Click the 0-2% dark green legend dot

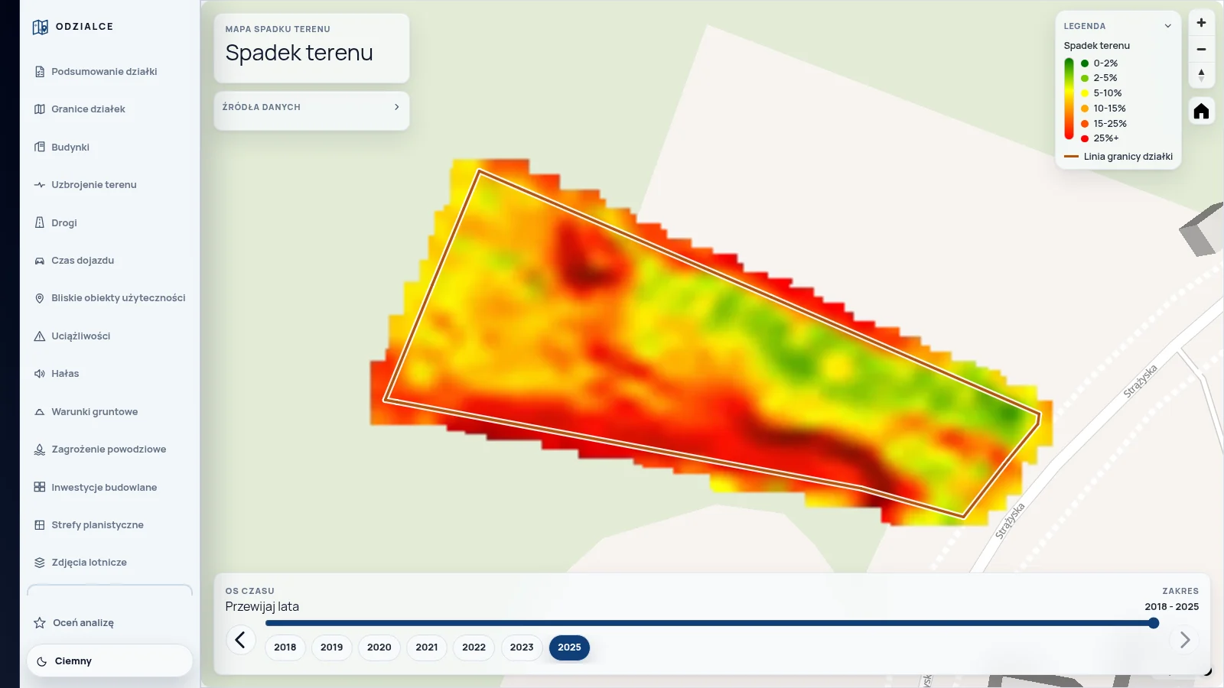coord(1085,63)
